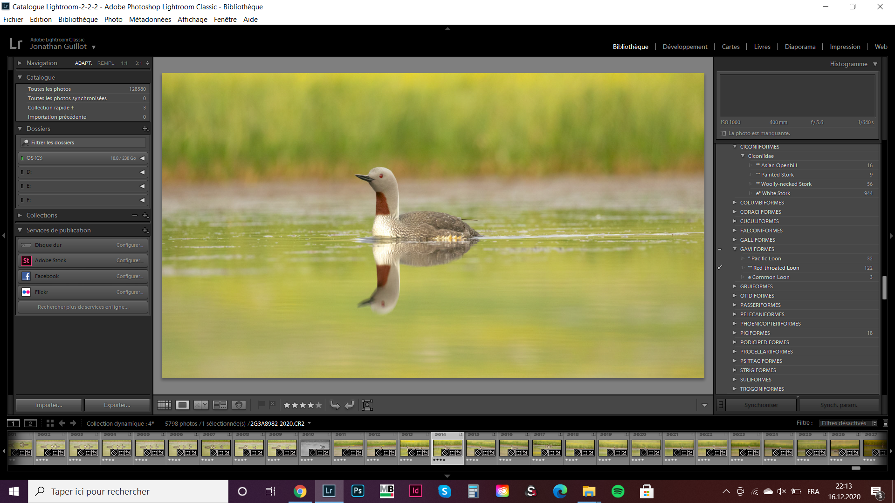Configure Flickr publish service

pos(130,292)
